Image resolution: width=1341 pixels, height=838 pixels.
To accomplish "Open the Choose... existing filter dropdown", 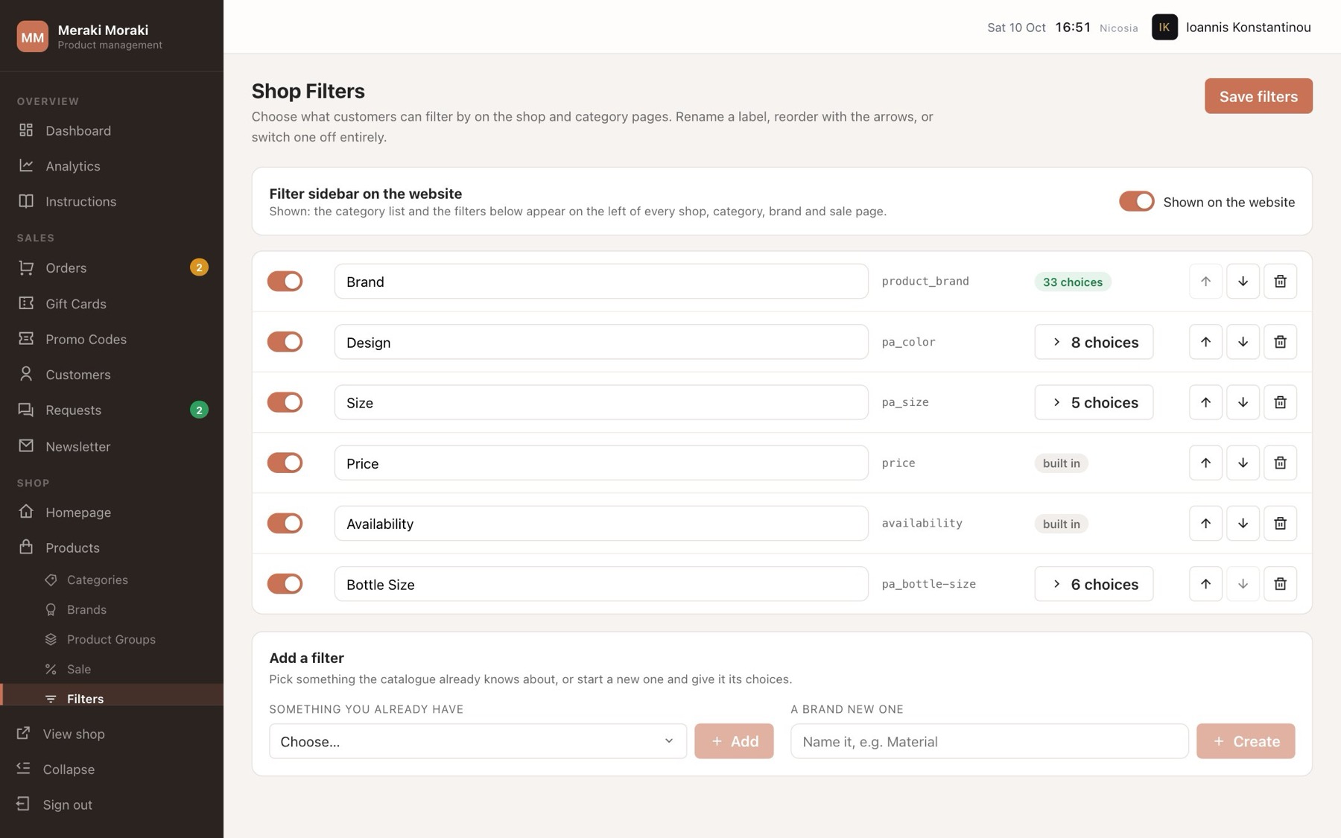I will [x=478, y=741].
